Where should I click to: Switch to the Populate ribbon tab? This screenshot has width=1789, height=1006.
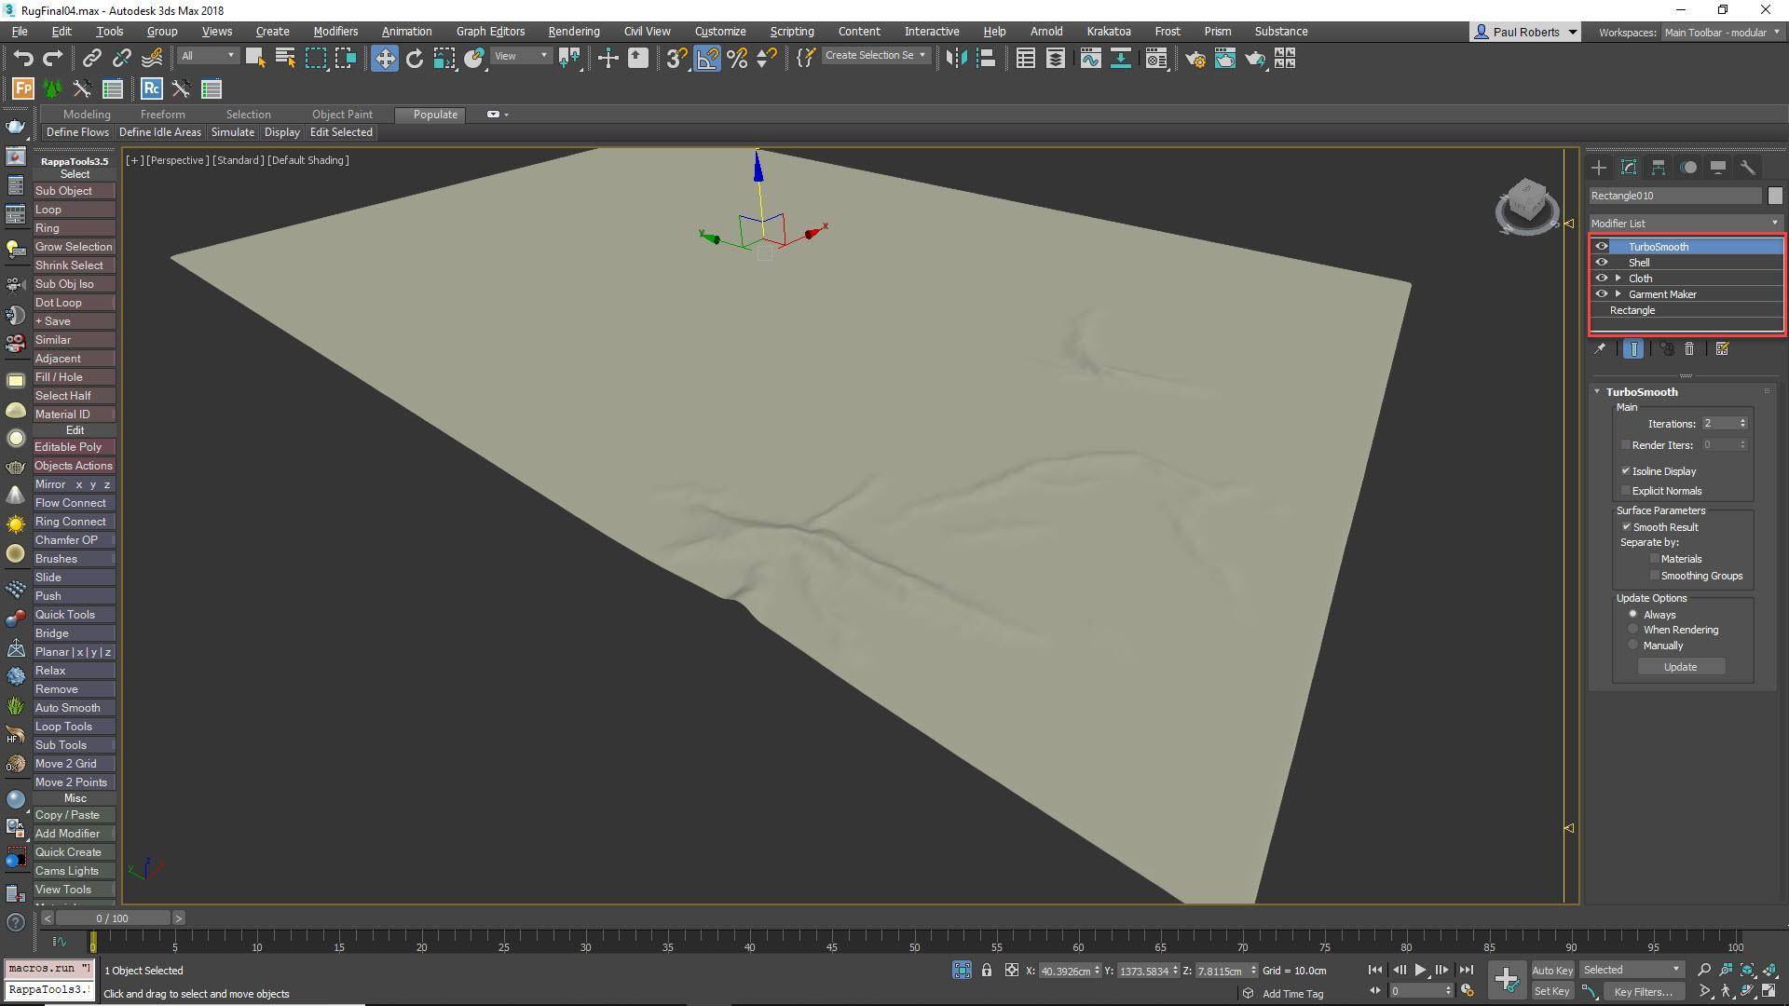(430, 115)
